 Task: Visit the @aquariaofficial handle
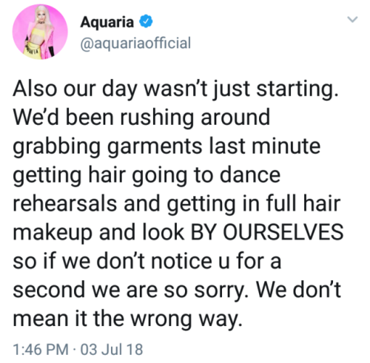135,43
